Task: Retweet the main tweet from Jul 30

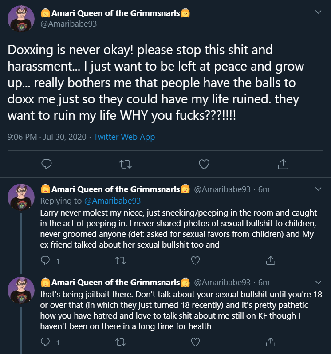Action: point(125,164)
